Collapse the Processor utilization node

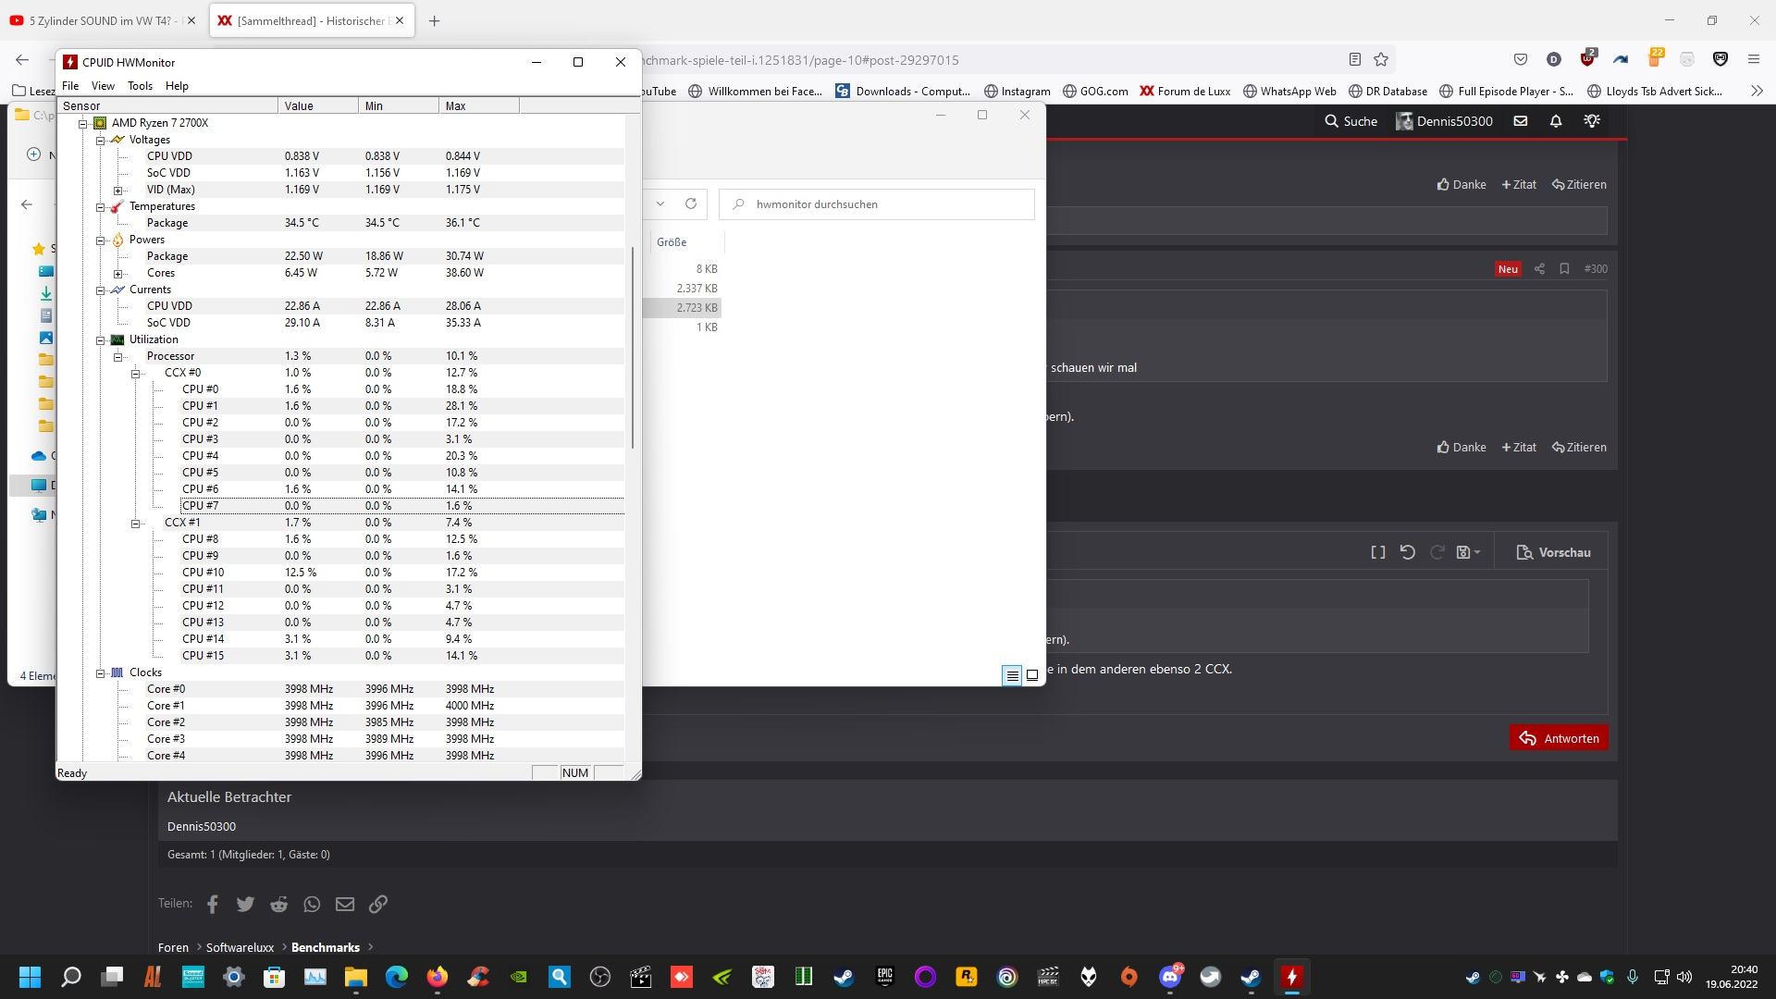(117, 356)
